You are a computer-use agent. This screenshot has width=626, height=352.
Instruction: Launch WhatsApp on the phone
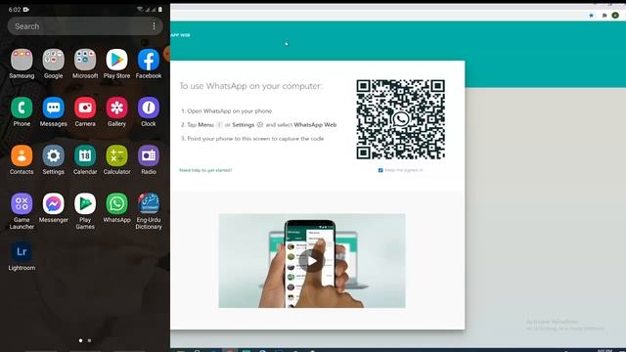tap(116, 204)
